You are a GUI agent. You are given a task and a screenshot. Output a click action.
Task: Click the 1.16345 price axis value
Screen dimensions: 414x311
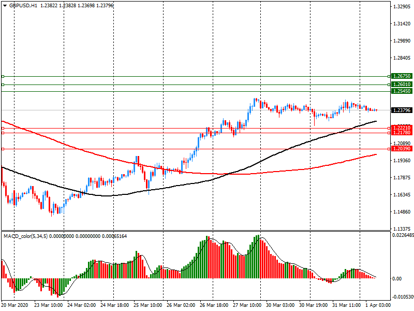click(x=402, y=195)
